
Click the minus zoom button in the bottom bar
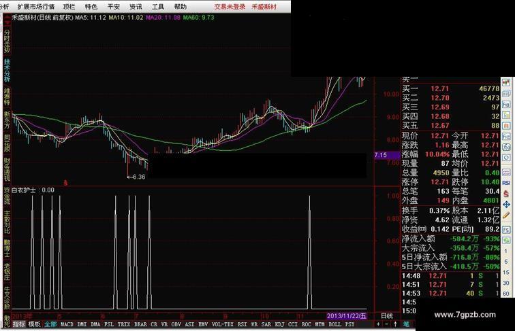click(x=386, y=324)
